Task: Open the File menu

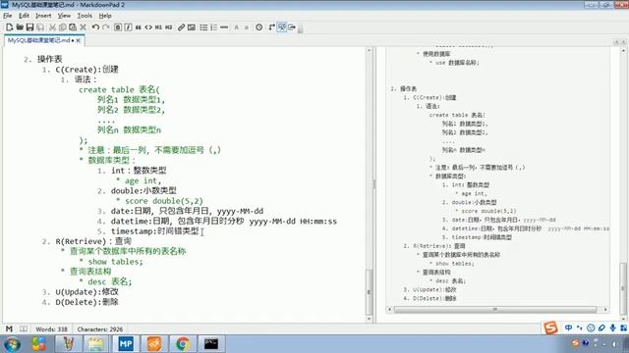Action: point(7,16)
